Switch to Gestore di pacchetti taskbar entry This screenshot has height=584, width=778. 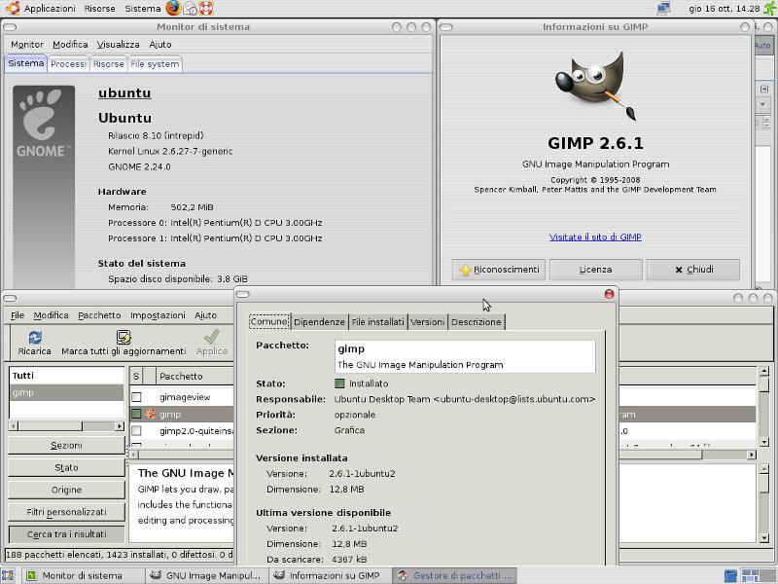coord(454,575)
